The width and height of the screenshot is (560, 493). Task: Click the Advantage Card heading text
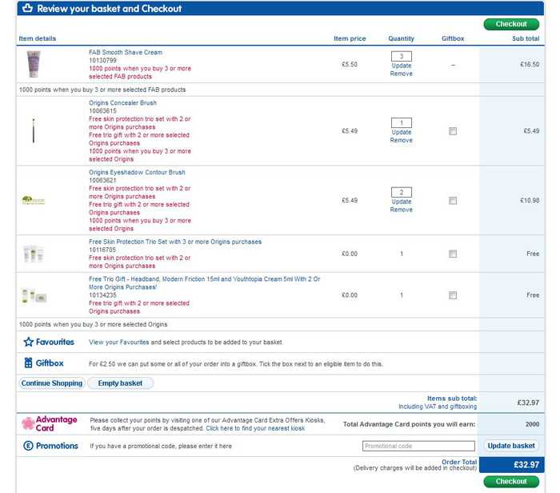click(x=57, y=423)
